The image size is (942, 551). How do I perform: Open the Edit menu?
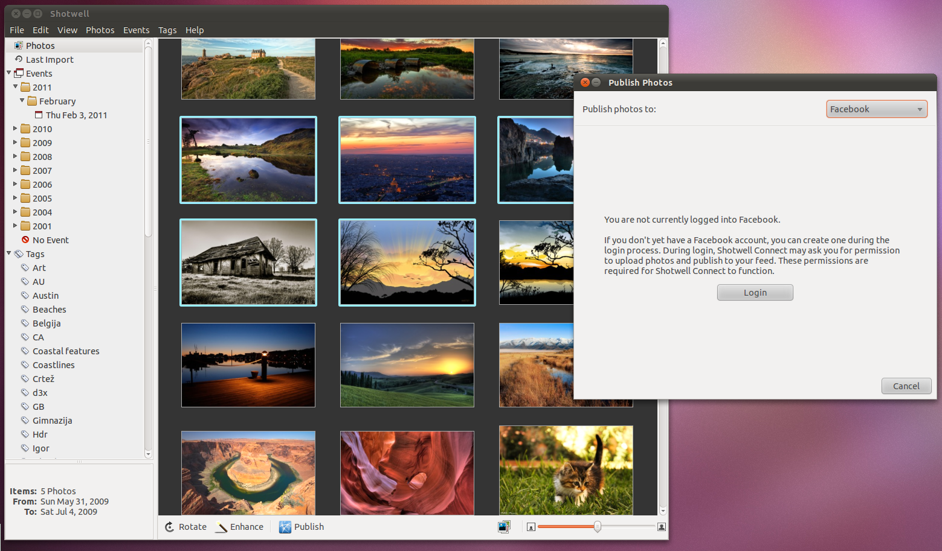click(40, 30)
